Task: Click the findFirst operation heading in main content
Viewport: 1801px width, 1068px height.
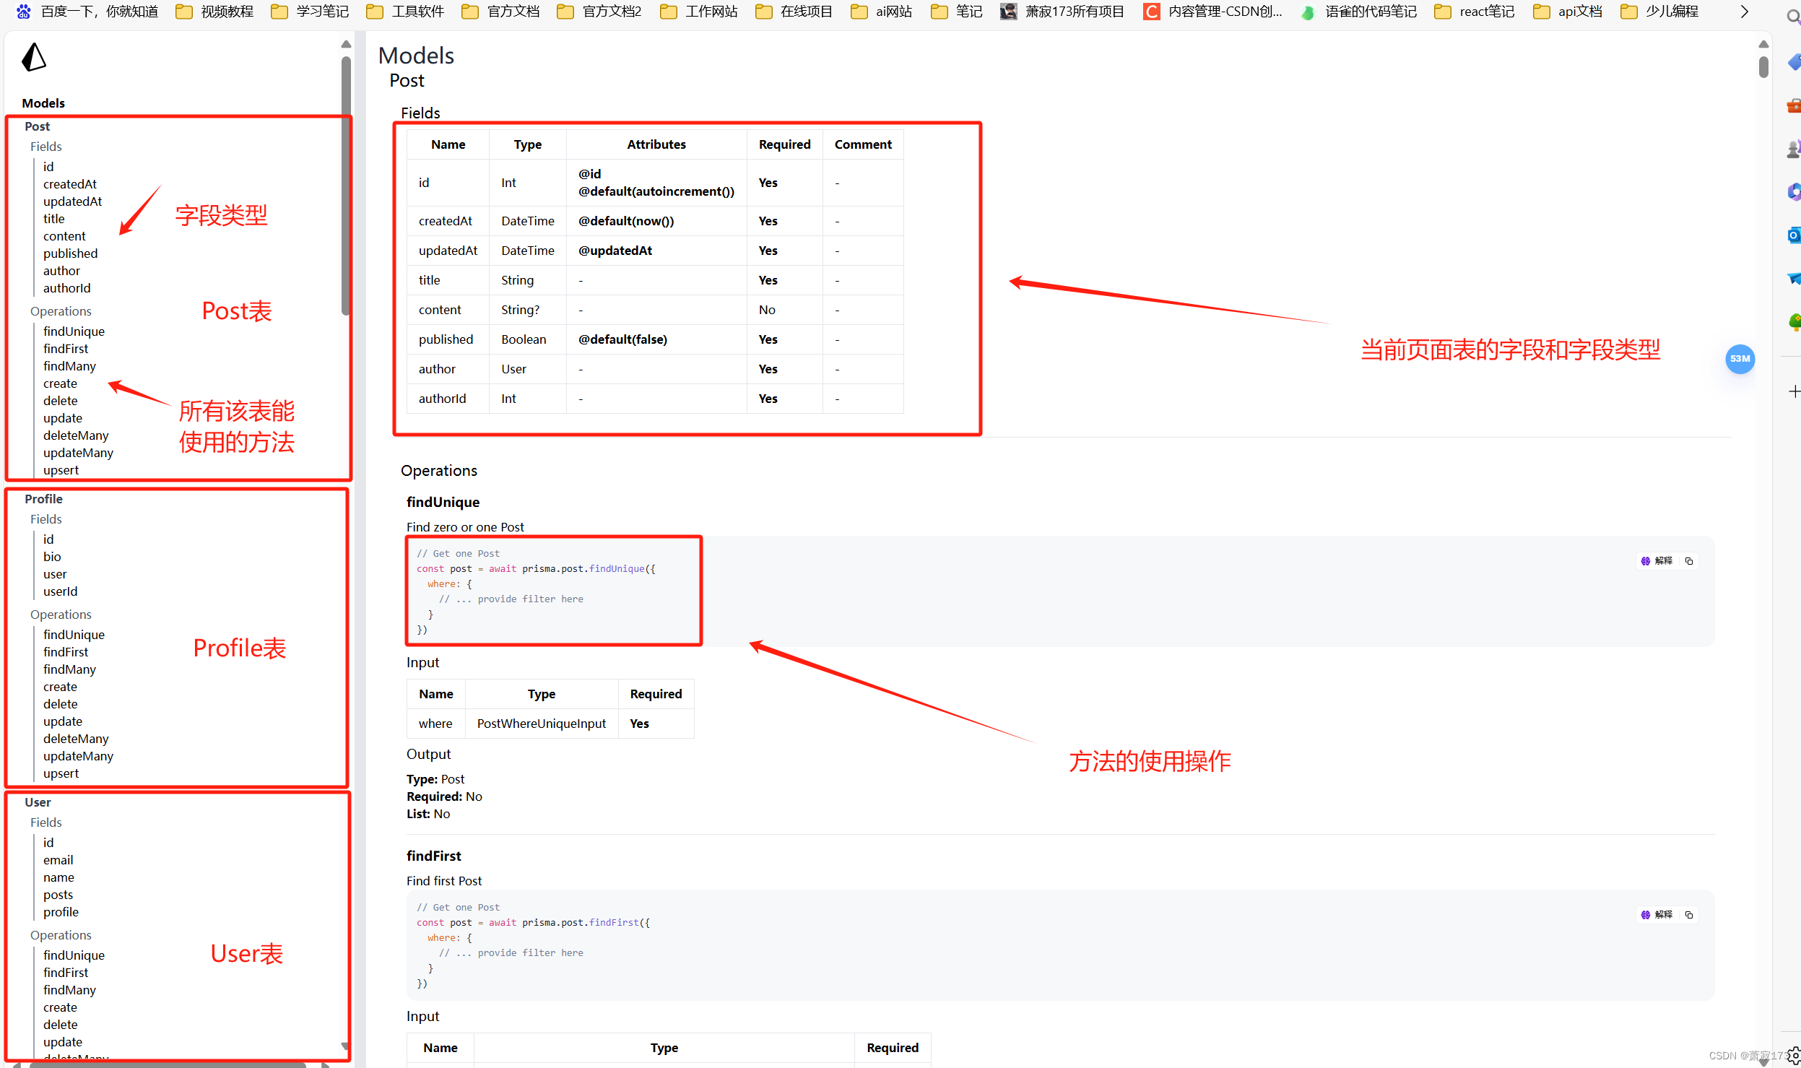Action: point(433,856)
